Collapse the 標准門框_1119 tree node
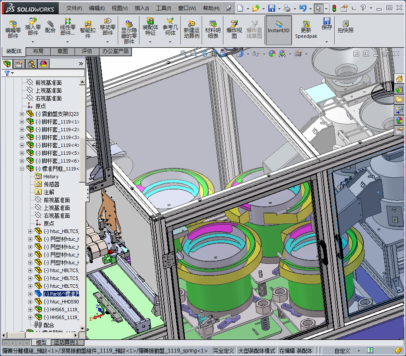Image resolution: width=406 pixels, height=356 pixels. coord(22,169)
